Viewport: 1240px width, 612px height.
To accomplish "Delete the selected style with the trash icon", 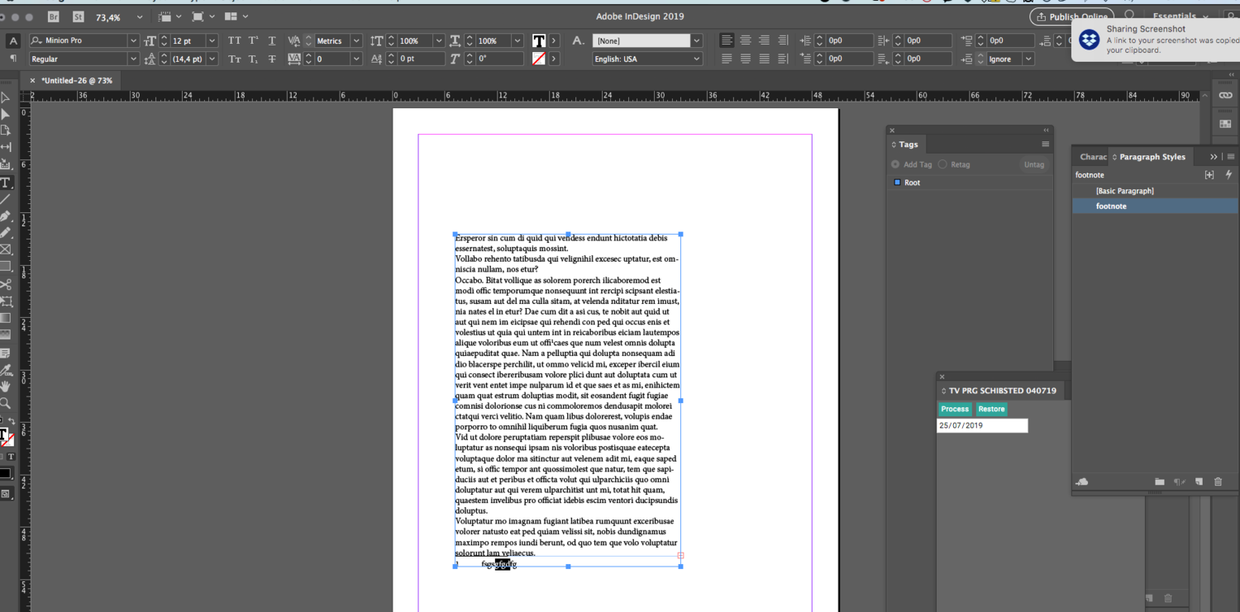I will tap(1218, 482).
